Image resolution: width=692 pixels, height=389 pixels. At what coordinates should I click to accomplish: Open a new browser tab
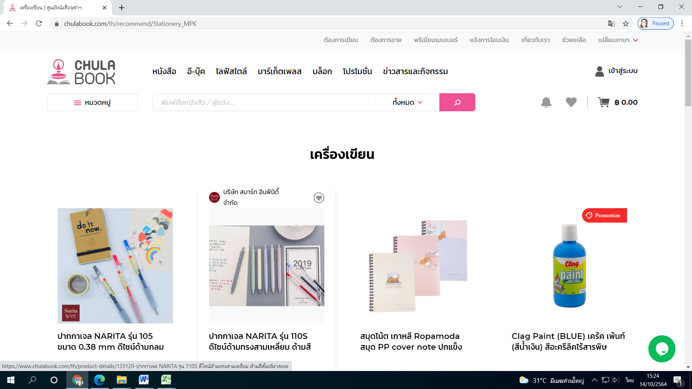click(121, 8)
